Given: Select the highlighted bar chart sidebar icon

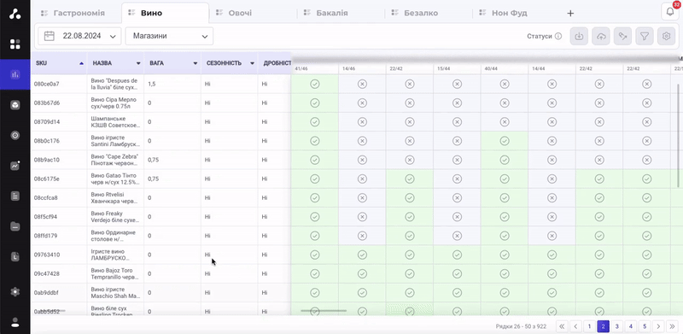Looking at the screenshot, I should click(15, 74).
